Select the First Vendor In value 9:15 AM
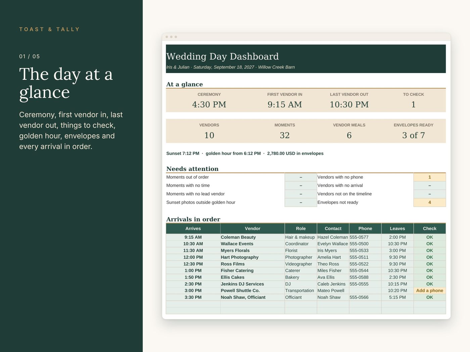 click(285, 105)
